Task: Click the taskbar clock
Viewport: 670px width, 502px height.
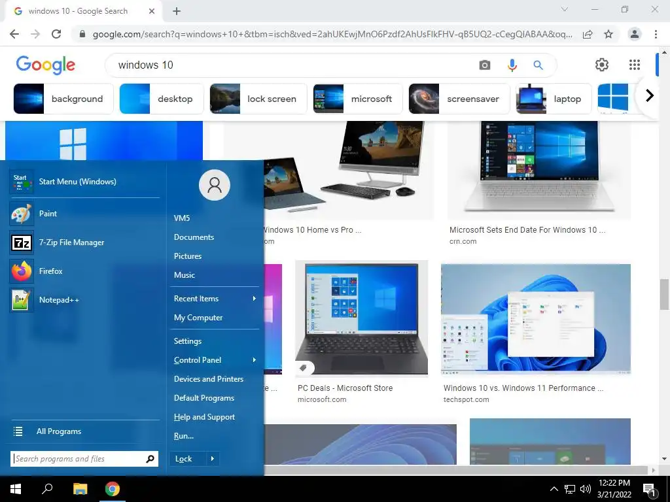Action: click(614, 489)
